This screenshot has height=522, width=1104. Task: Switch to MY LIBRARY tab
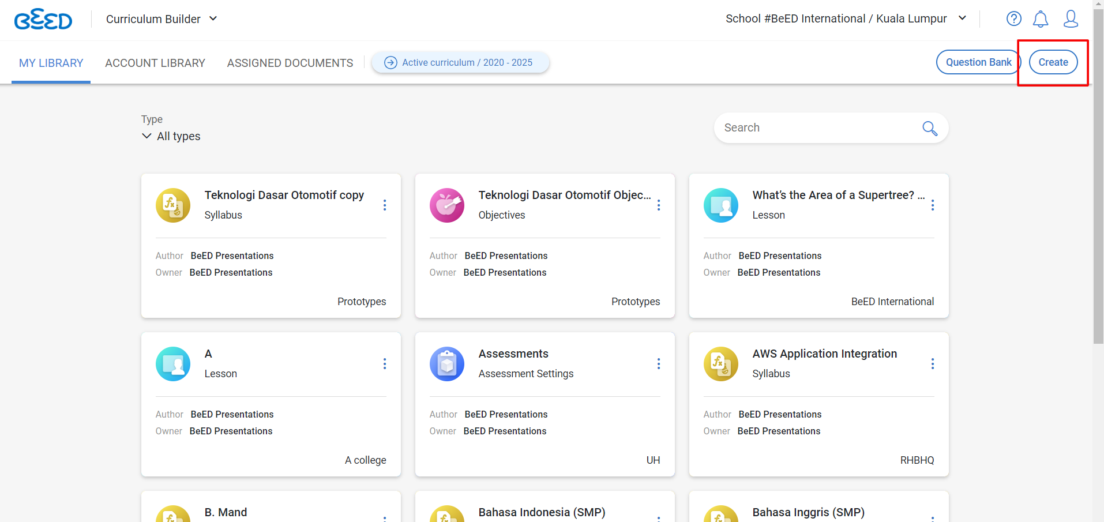(51, 63)
